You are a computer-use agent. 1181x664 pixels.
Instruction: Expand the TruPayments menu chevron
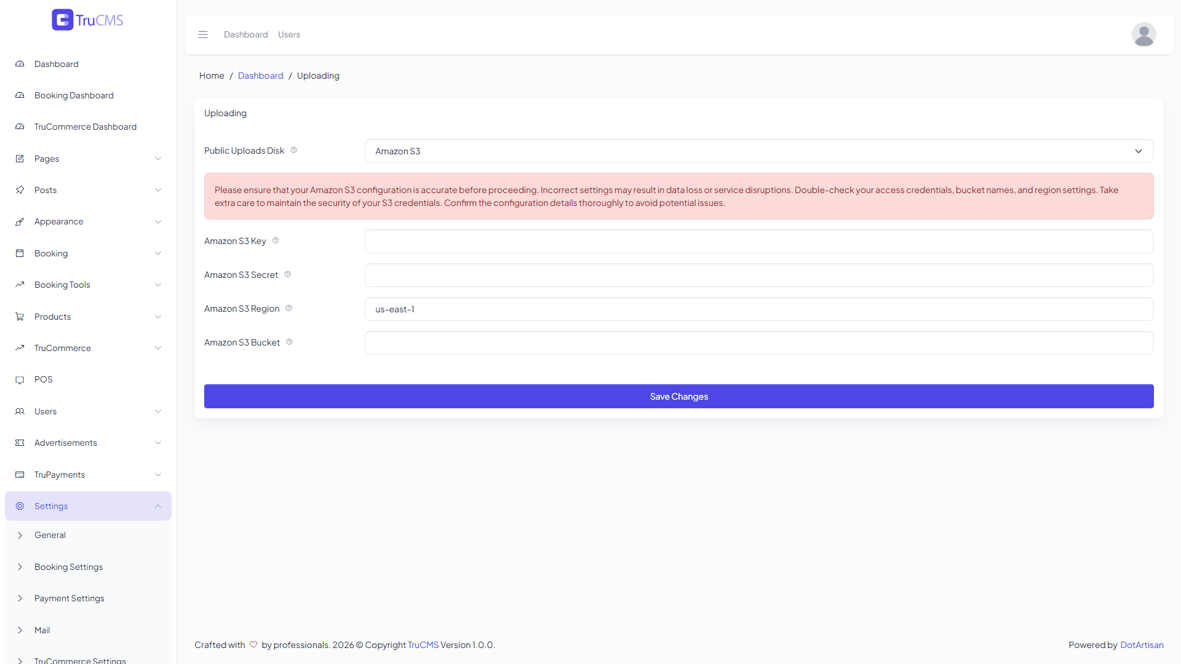click(158, 475)
